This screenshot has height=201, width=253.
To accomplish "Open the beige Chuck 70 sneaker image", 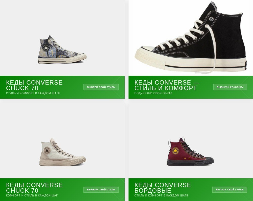I will coord(63,152).
